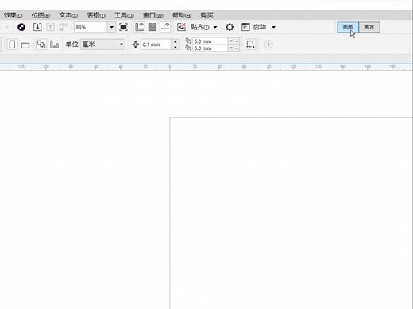Click the Export up-arrow icon
413x309 pixels.
[x=50, y=27]
